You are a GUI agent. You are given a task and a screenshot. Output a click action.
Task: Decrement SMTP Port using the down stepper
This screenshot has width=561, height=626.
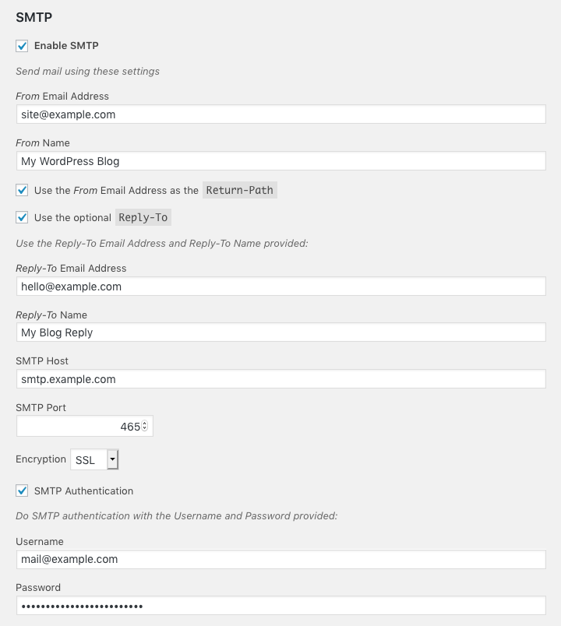click(x=143, y=429)
